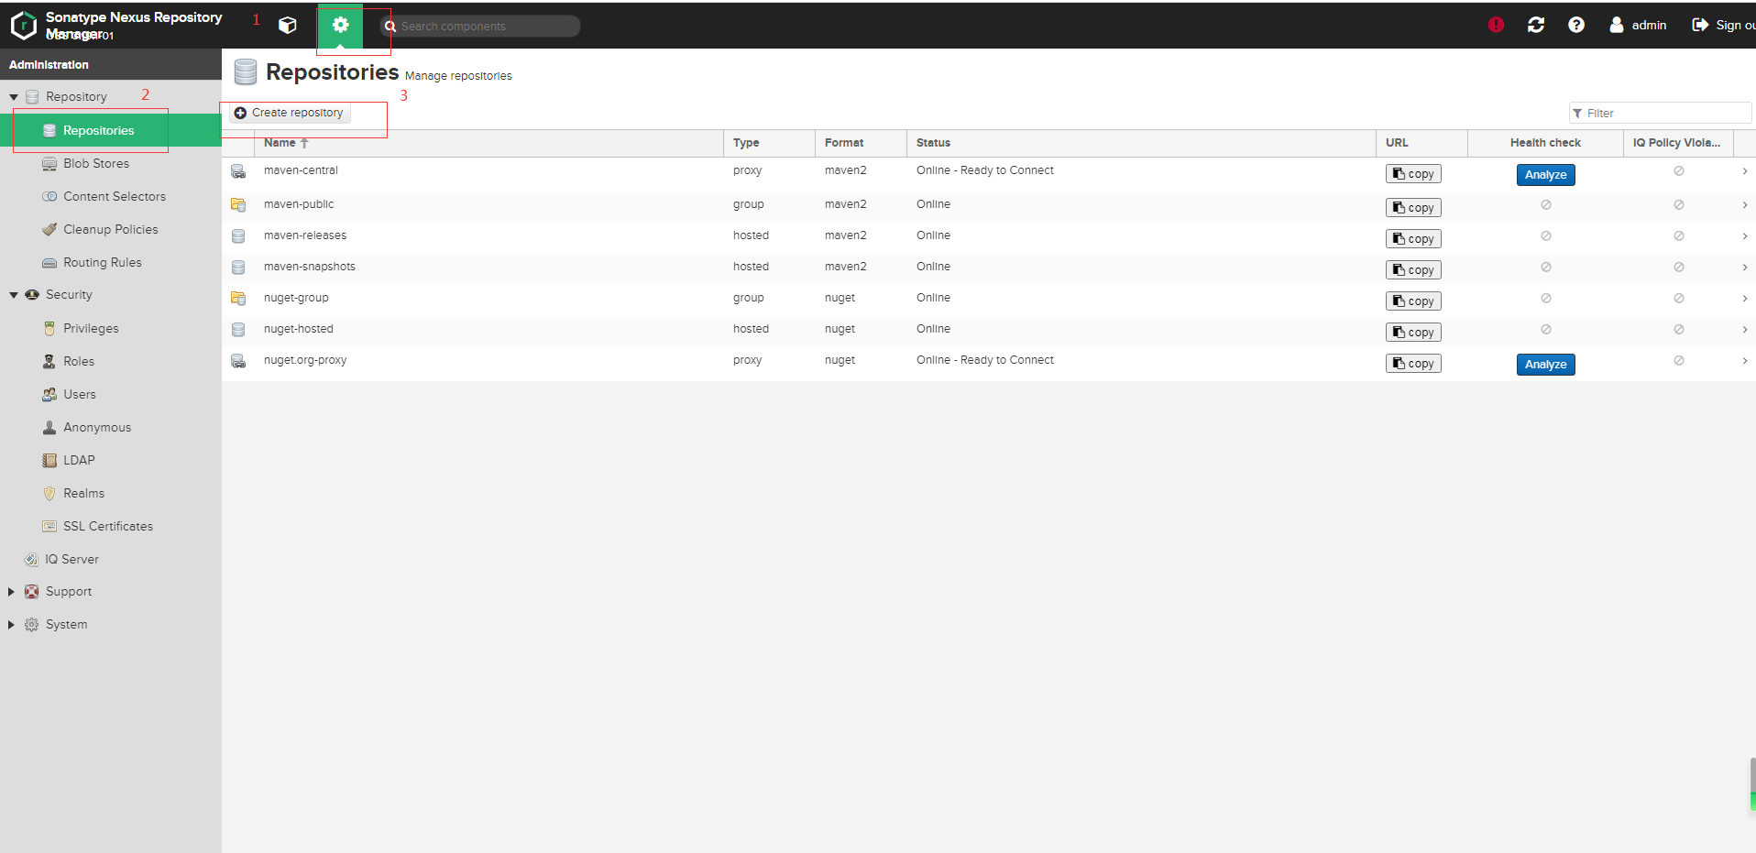This screenshot has width=1756, height=853.
Task: Click the nuget.org-proxy repository icon
Action: coord(238,361)
